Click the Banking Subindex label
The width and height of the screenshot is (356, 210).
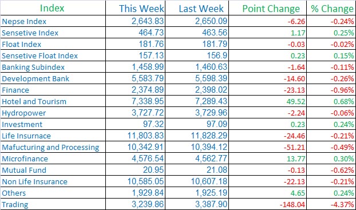(33, 67)
